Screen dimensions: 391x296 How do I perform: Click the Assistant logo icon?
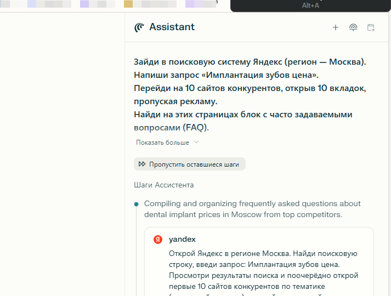point(139,27)
